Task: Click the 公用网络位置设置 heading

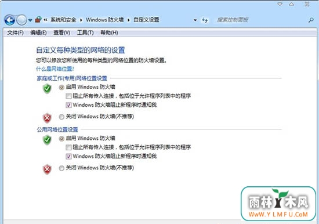Action: [57, 129]
